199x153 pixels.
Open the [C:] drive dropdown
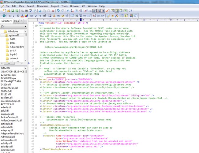click(25, 26)
